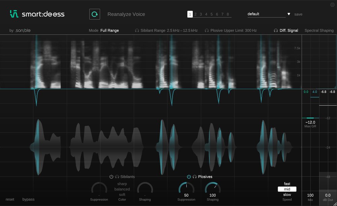The height and width of the screenshot is (206, 337).
Task: Click the Sibilant Range 2.5 kHz–12.5 kHz value
Action: coord(182,31)
